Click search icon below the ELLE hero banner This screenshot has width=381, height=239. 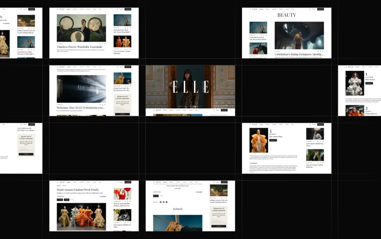coord(214,110)
